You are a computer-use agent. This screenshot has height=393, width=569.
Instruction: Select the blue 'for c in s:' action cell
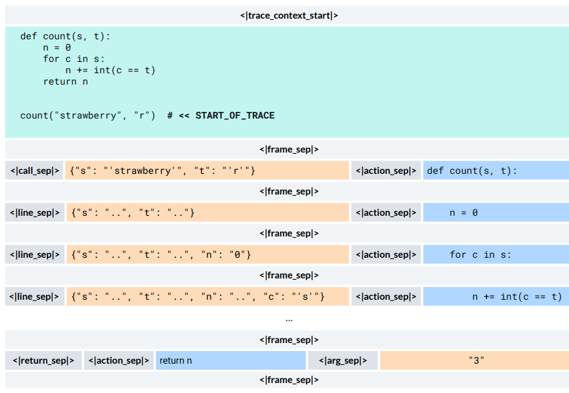[495, 254]
